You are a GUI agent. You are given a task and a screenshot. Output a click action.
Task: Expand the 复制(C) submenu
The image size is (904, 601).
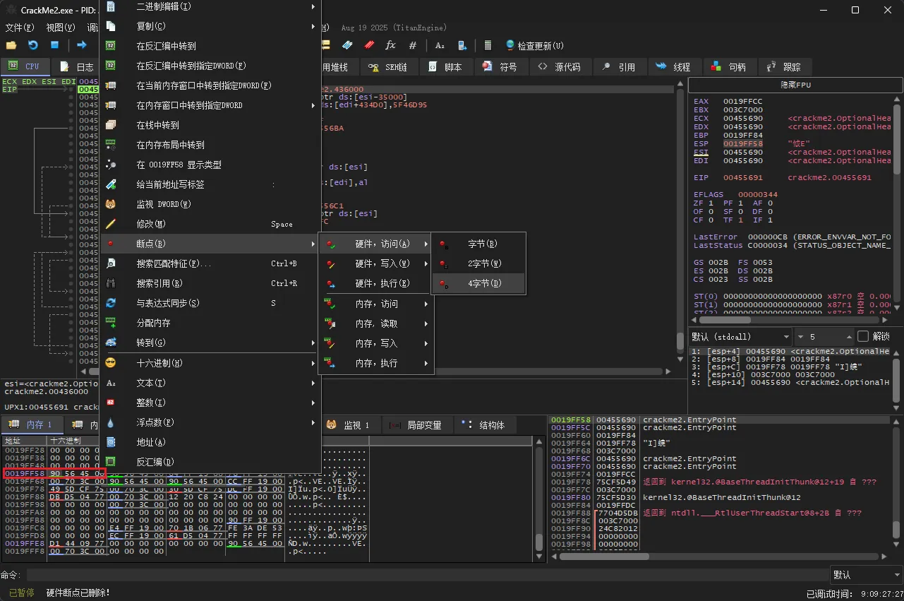tap(210, 26)
